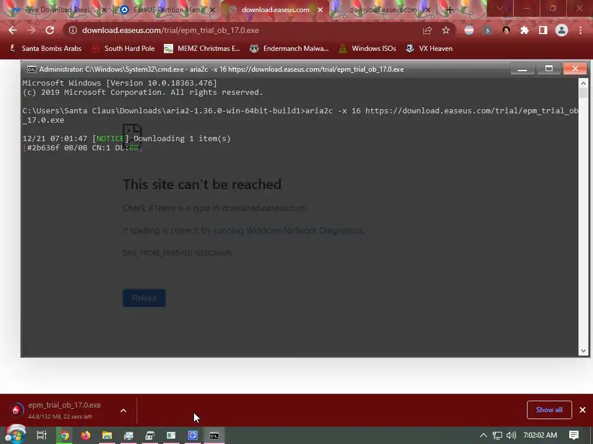Open the Windows Start menu

[x=15, y=434]
